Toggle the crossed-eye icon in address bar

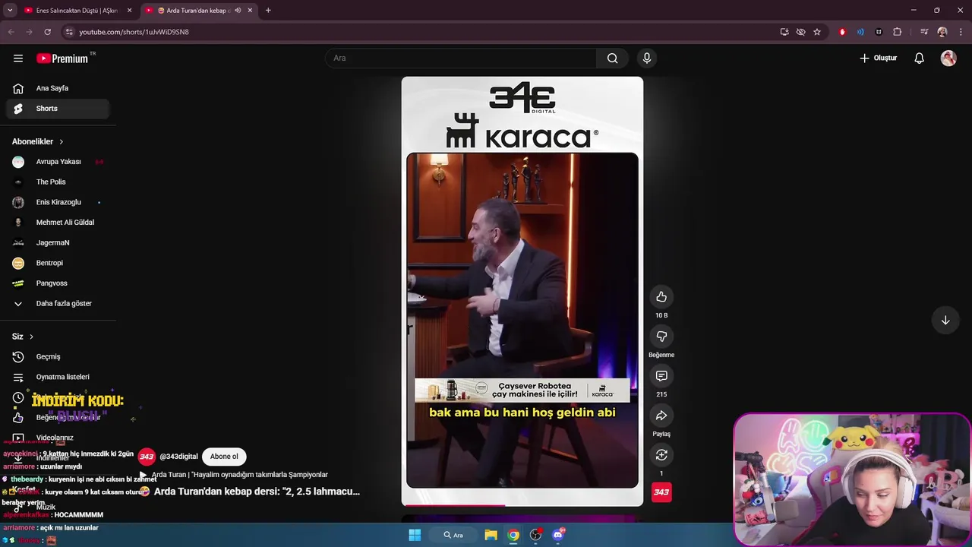coord(800,32)
